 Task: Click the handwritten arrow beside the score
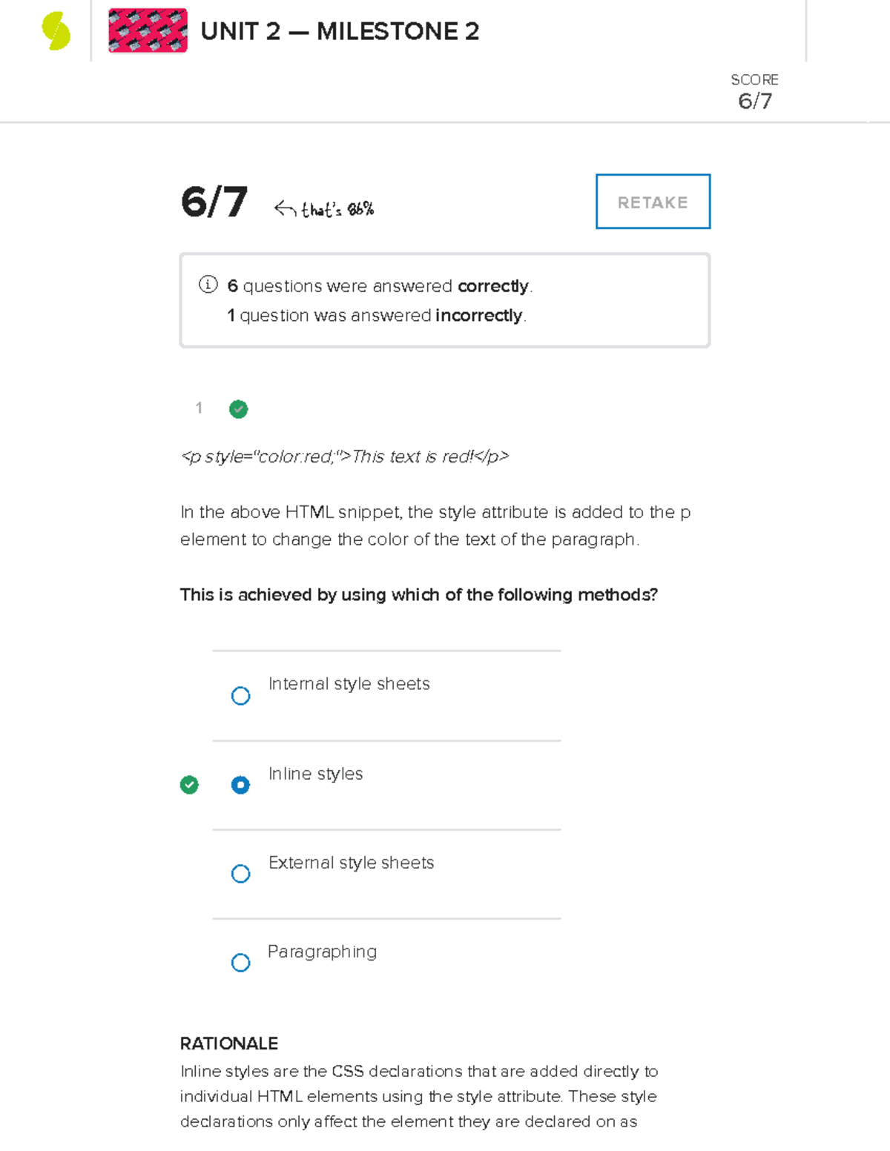point(286,206)
